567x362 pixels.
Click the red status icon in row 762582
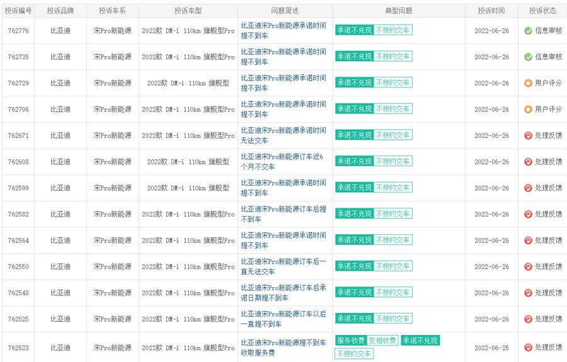pyautogui.click(x=528, y=214)
